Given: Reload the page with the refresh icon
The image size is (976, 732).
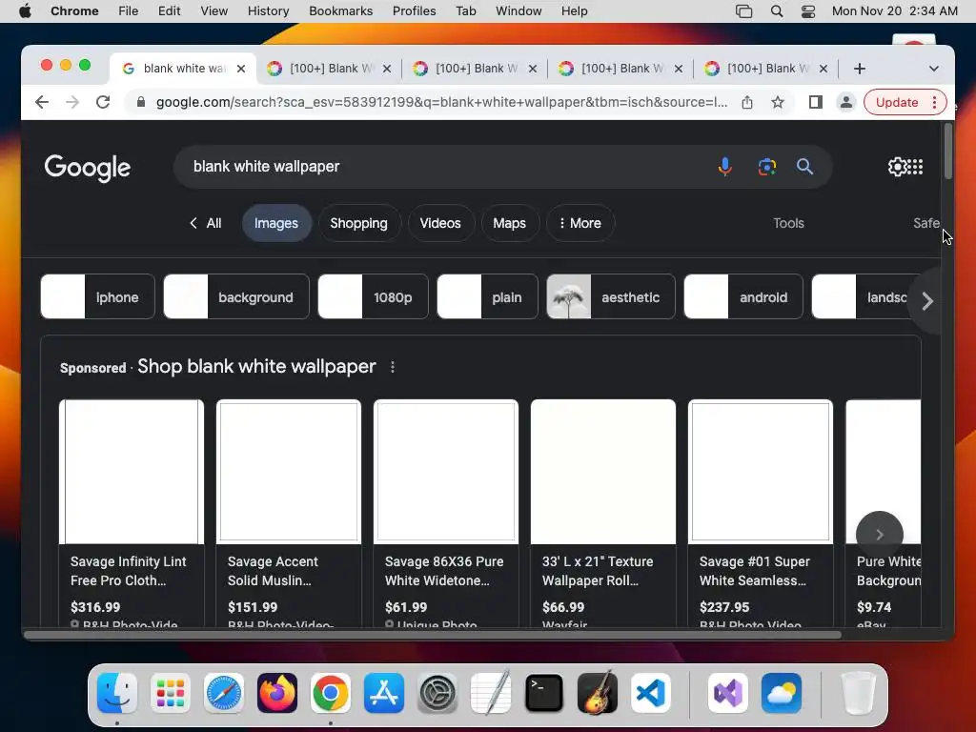Looking at the screenshot, I should pyautogui.click(x=103, y=102).
